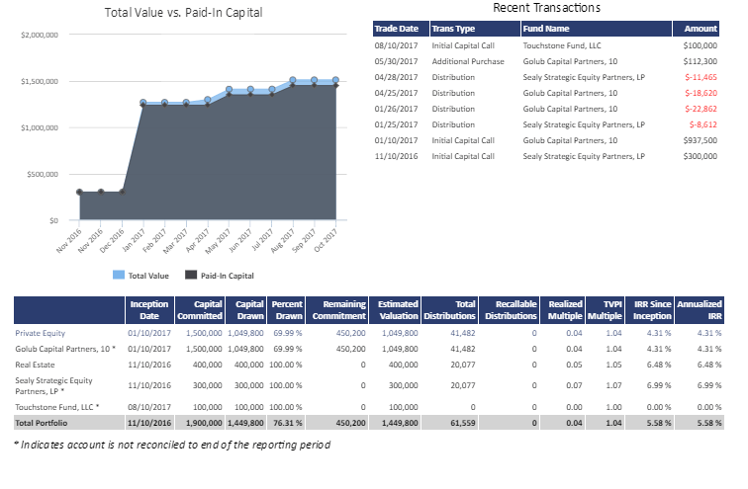Image resolution: width=748 pixels, height=489 pixels.
Task: Click the Dec 2016 chart data point
Action: [122, 192]
